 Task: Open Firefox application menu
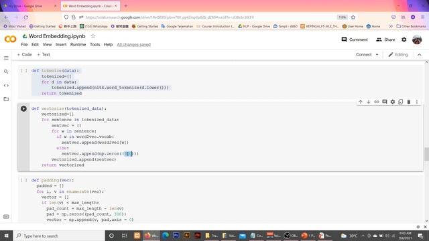(423, 17)
